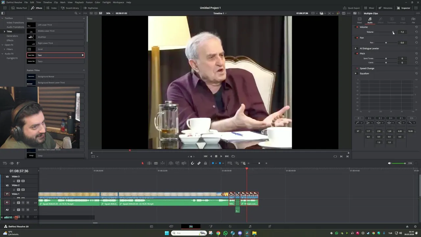Click the speaker mute icon
Image resolution: width=421 pixels, height=237 pixels.
[389, 163]
